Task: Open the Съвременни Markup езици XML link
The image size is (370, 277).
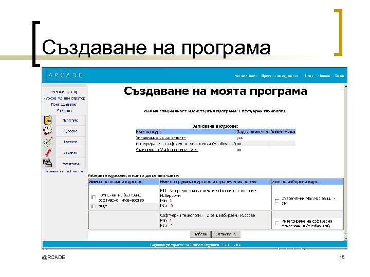Action: (x=167, y=150)
